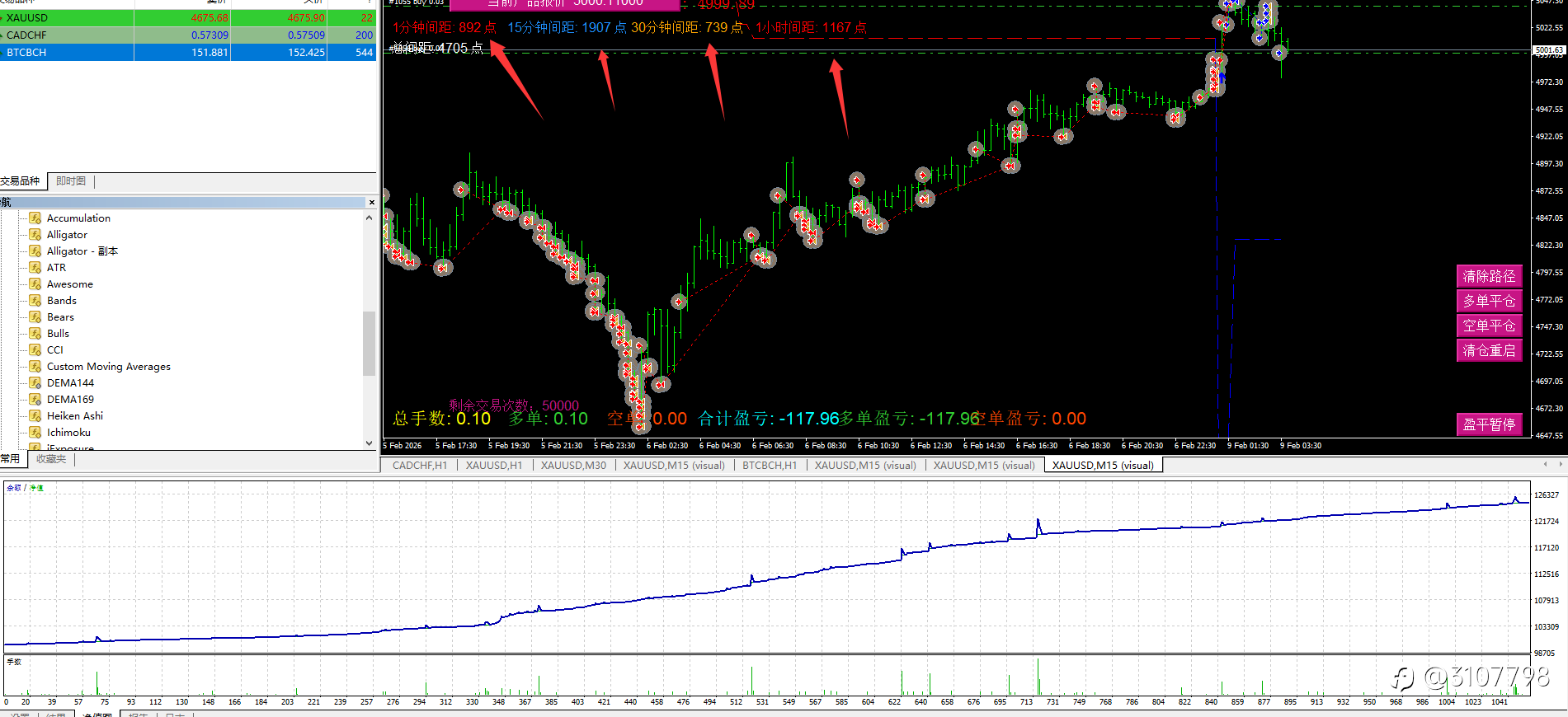The image size is (1568, 717).
Task: Click the 空单盈亏: 0.00 label
Action: [1031, 419]
